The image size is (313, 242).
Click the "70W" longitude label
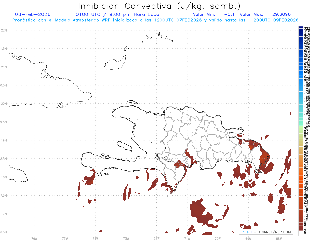[218, 238]
